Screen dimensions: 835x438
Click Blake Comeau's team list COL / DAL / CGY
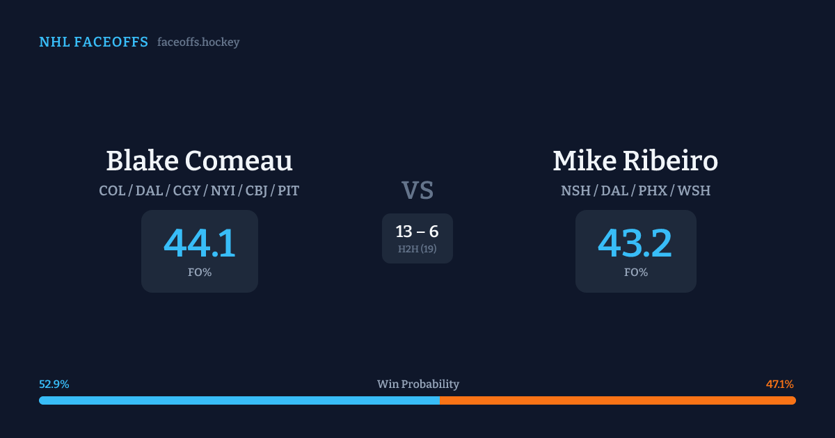coord(199,190)
